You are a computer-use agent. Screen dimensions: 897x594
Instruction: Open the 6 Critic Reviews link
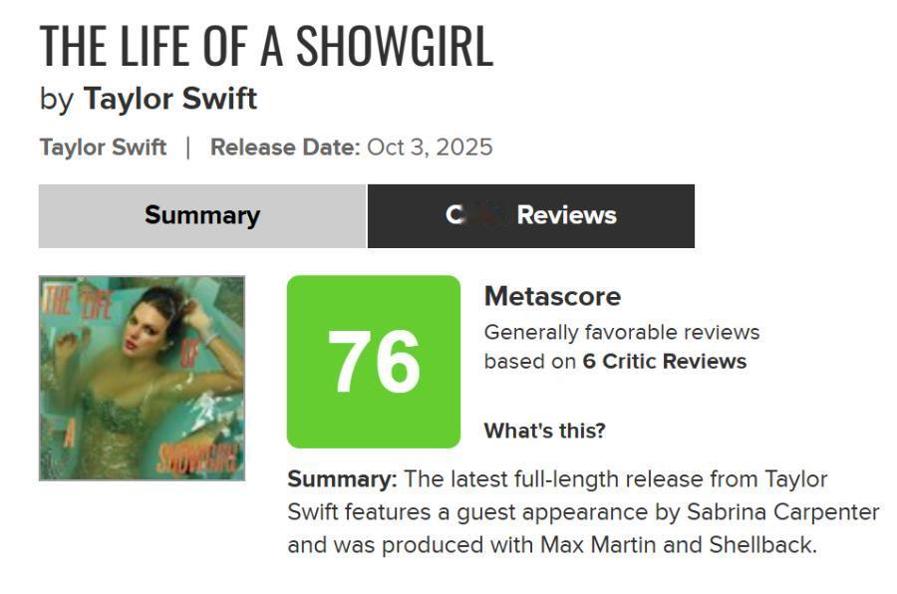(664, 361)
